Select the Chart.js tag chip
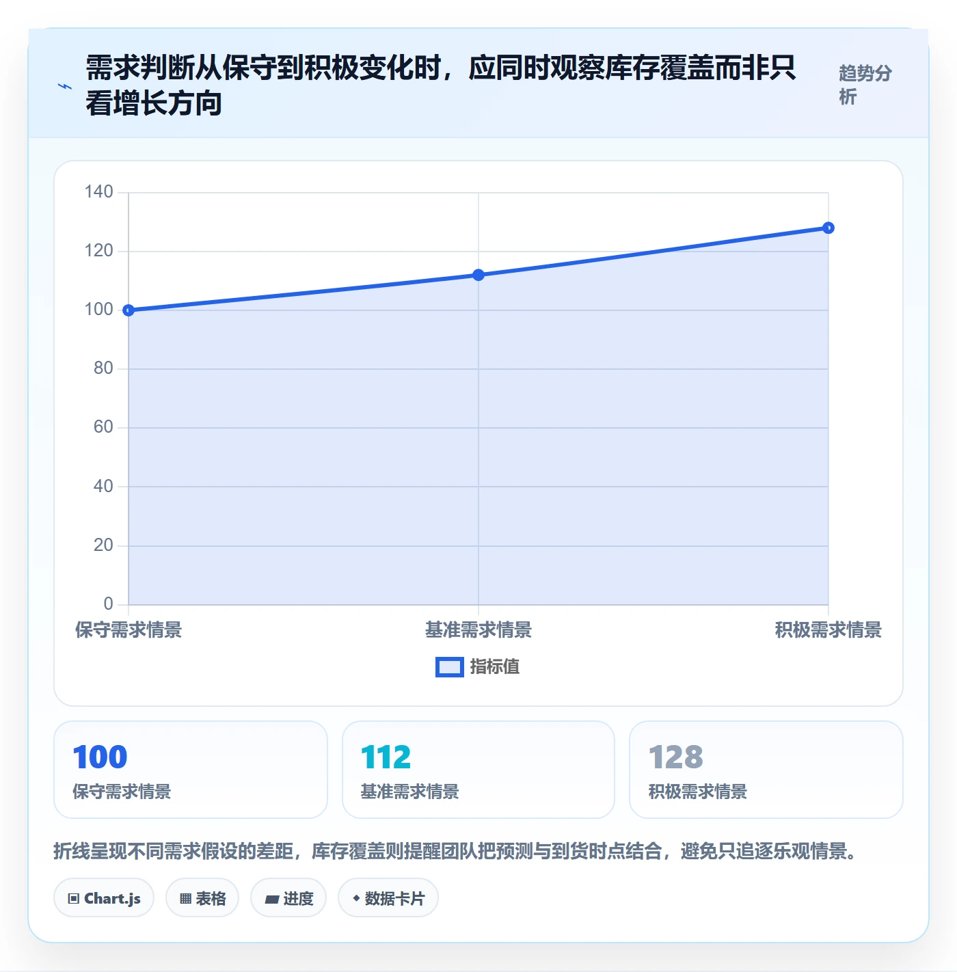The height and width of the screenshot is (972, 957). 104,898
